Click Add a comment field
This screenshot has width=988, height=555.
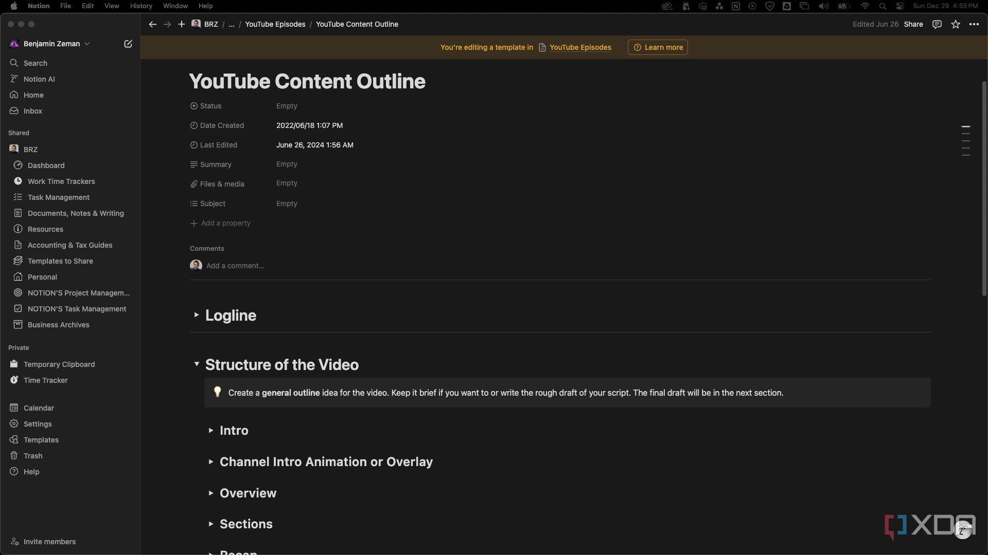pyautogui.click(x=234, y=265)
